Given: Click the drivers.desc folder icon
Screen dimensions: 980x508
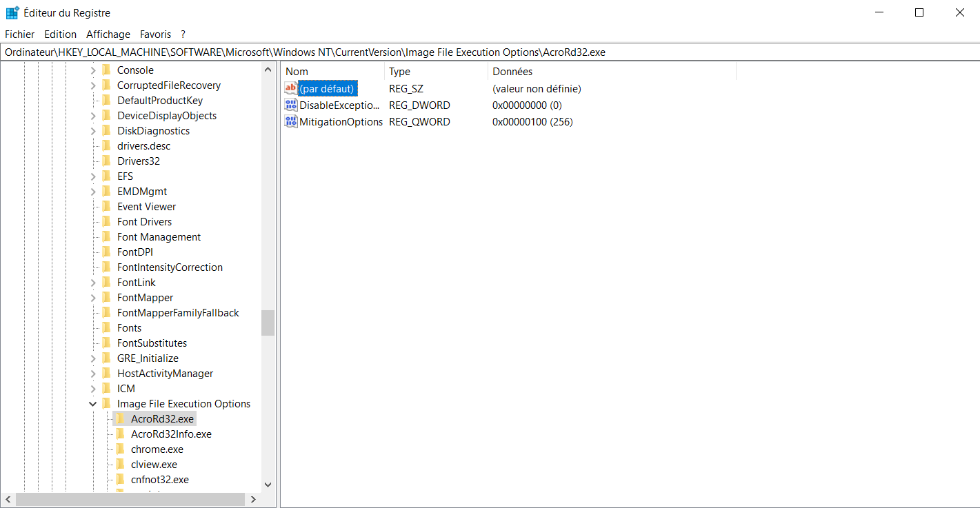Looking at the screenshot, I should pos(106,146).
